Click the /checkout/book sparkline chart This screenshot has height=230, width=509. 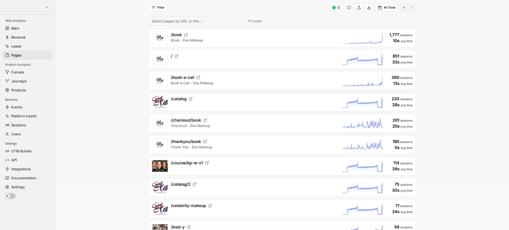[362, 123]
